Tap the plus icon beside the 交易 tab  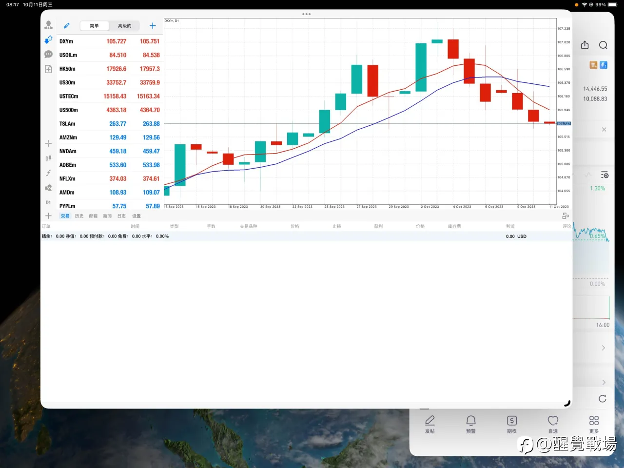[48, 215]
